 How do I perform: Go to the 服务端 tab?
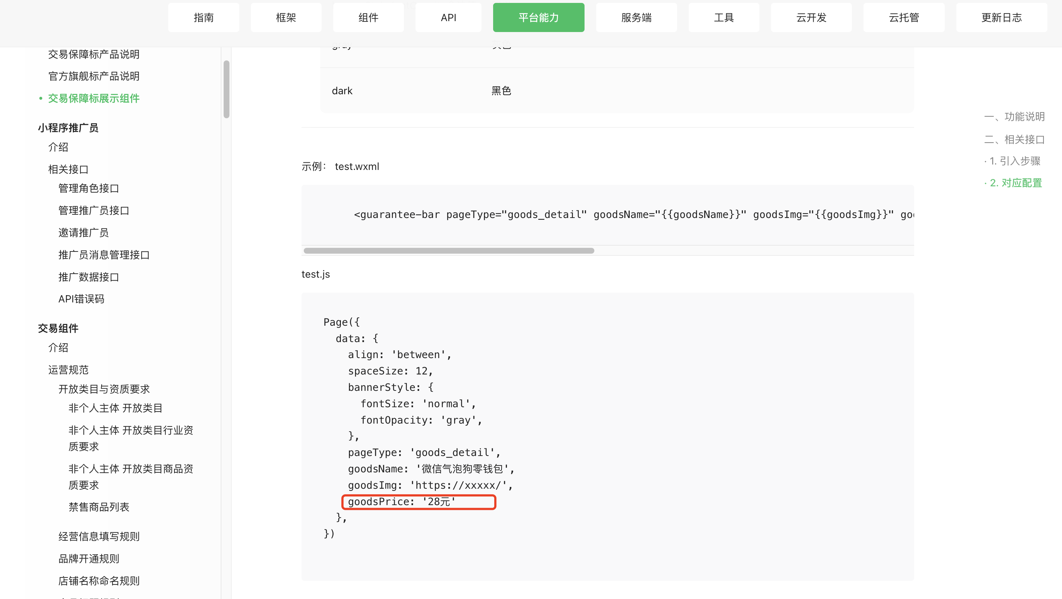[x=636, y=17]
